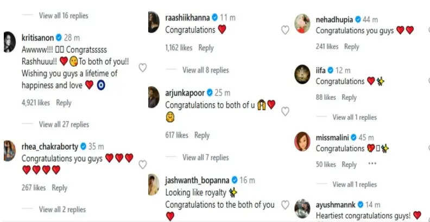View the 1,162 likes on raashiikhanna's comment
430x222 pixels.
(x=179, y=48)
